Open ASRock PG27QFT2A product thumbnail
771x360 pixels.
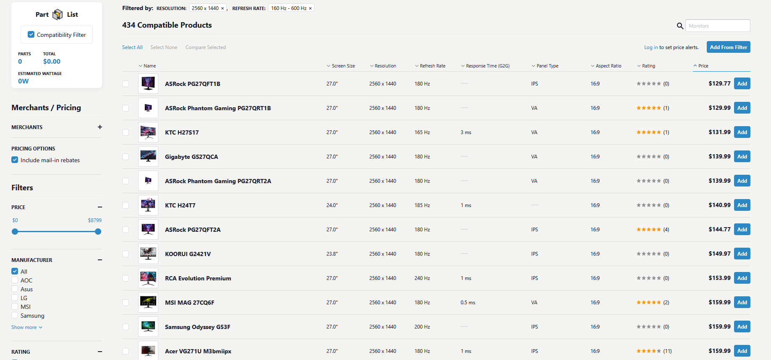click(x=148, y=230)
